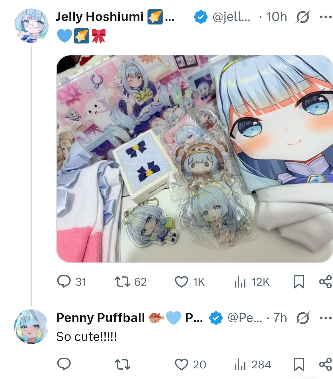Open more options menu on Penny's reply
The width and height of the screenshot is (333, 379).
[326, 318]
